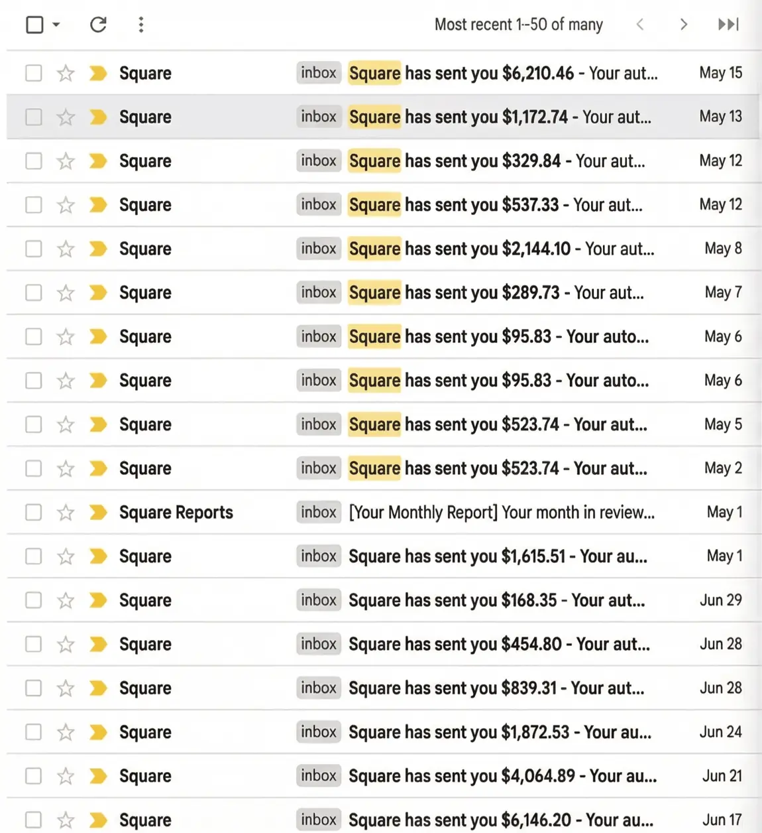762x833 pixels.
Task: Jump to the last page of messages
Action: coord(728,25)
